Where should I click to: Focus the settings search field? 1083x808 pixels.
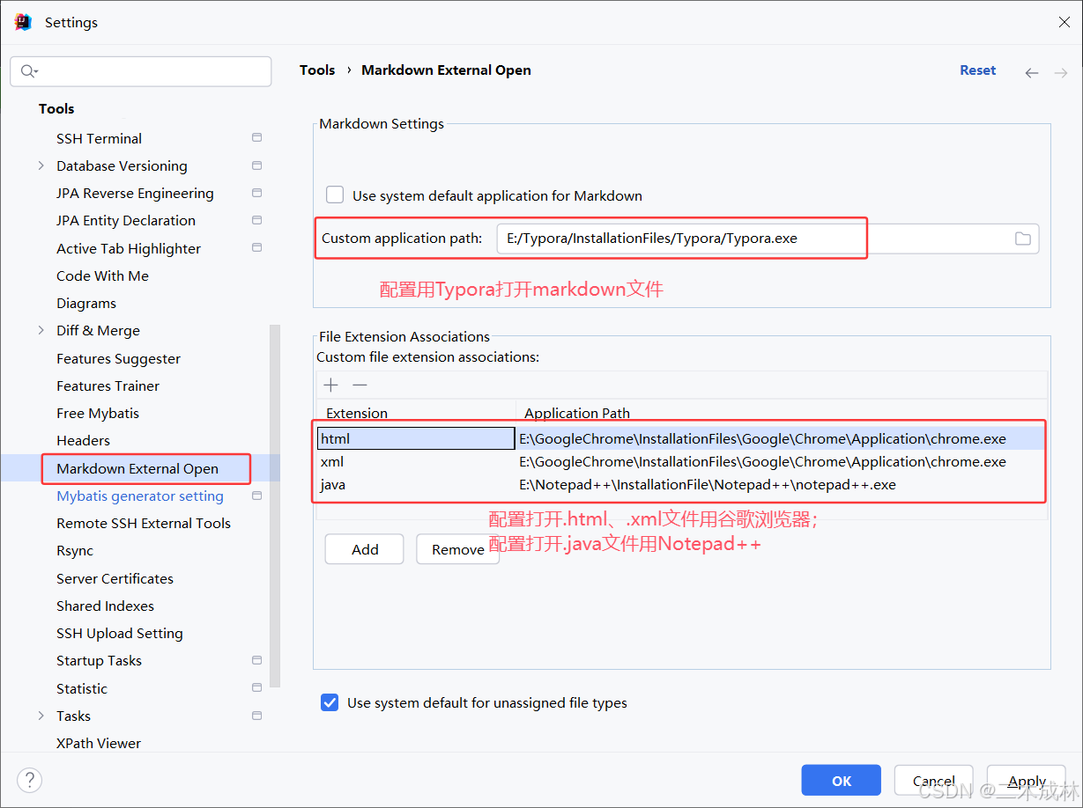(141, 71)
